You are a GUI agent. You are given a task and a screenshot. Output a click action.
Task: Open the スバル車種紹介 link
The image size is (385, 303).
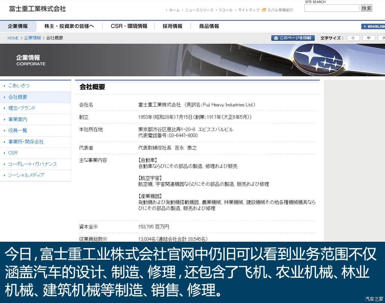tap(280, 10)
